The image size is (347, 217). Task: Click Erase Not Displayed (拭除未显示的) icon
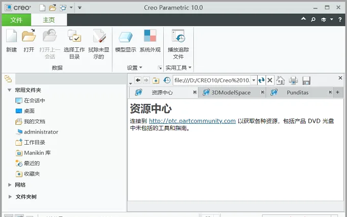[x=99, y=36]
